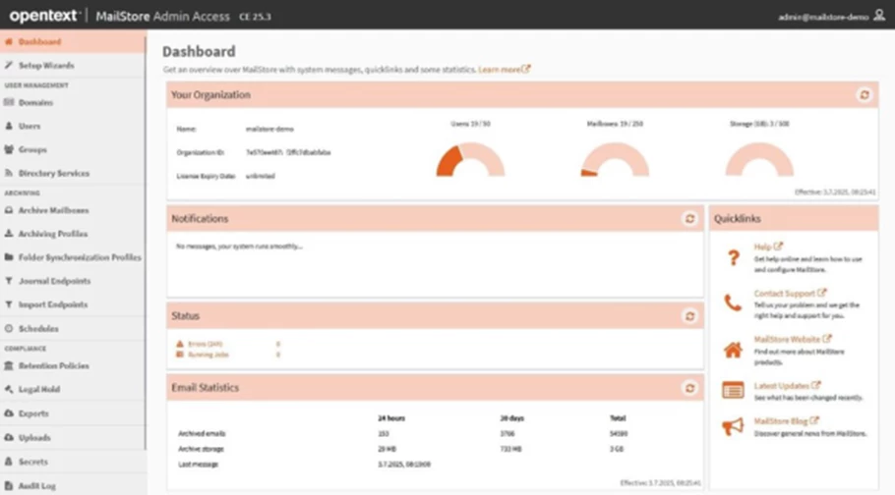895x495 pixels.
Task: Click the Exports cloud icon
Action: pos(9,412)
